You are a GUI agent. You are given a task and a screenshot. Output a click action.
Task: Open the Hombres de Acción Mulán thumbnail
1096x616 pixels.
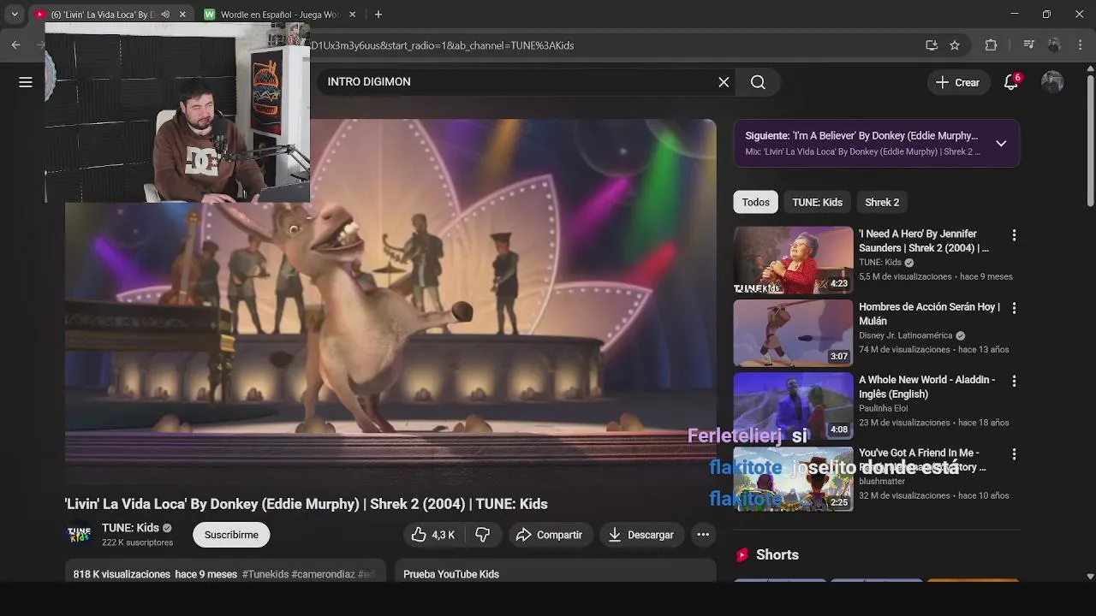pyautogui.click(x=793, y=333)
